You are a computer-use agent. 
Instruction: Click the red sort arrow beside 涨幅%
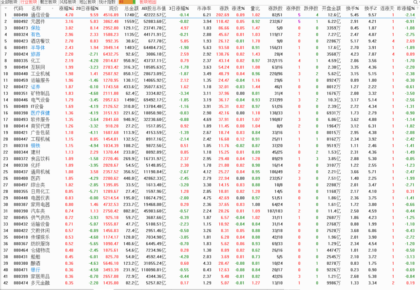tap(73, 9)
